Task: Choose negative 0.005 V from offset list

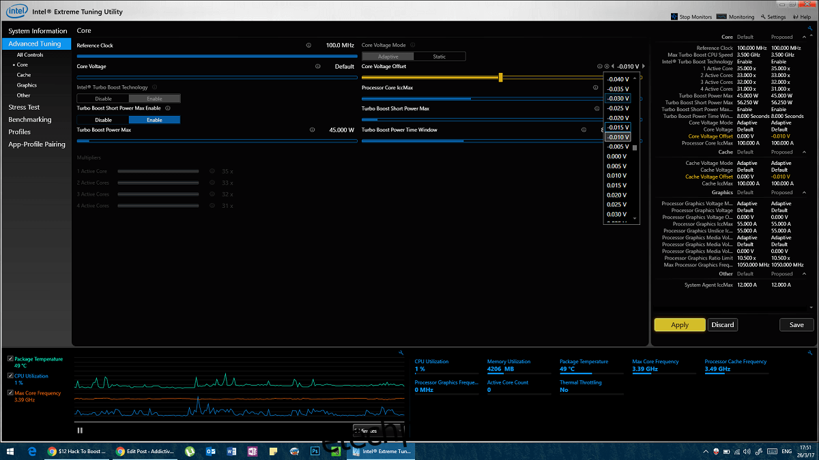Action: click(x=618, y=147)
